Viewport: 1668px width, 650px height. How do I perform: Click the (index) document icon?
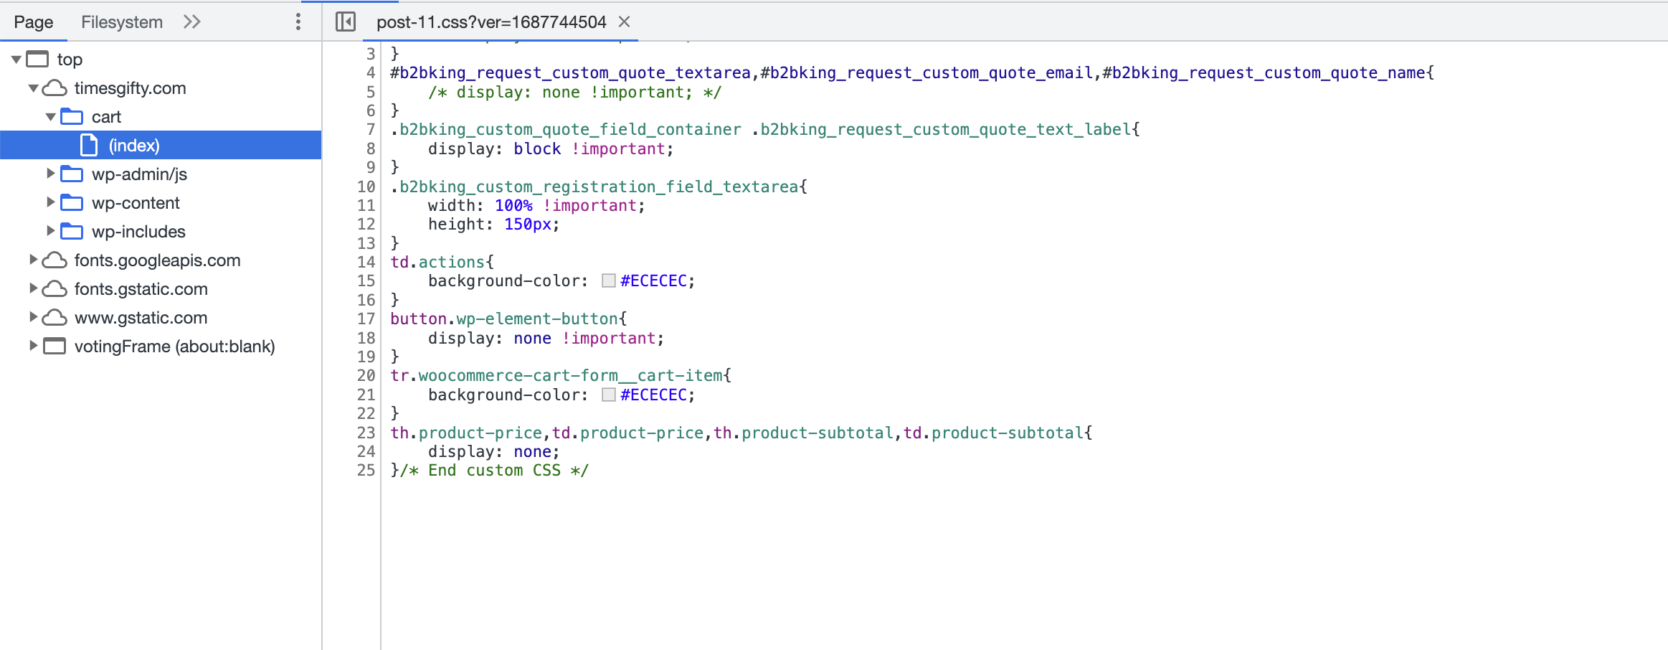[89, 145]
